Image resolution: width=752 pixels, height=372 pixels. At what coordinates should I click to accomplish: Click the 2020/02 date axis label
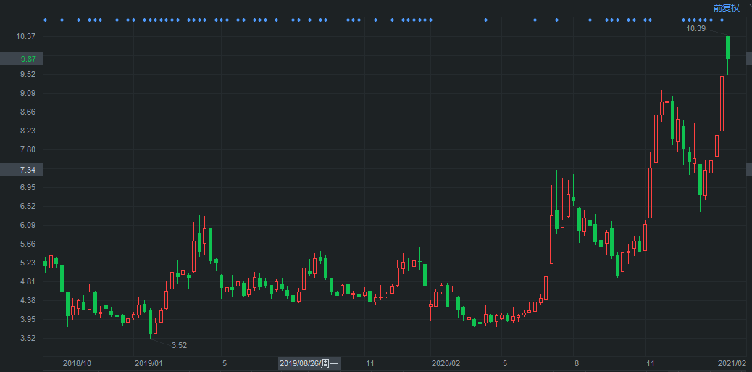point(446,363)
